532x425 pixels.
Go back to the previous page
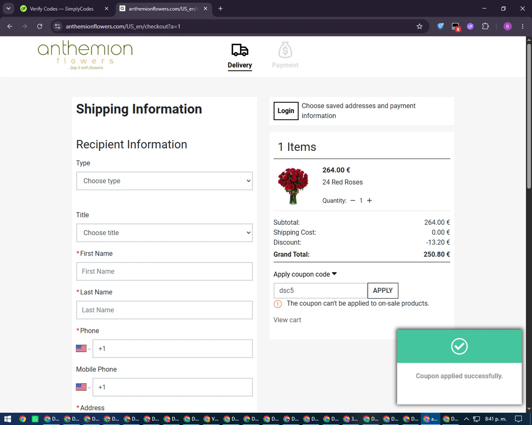[10, 26]
